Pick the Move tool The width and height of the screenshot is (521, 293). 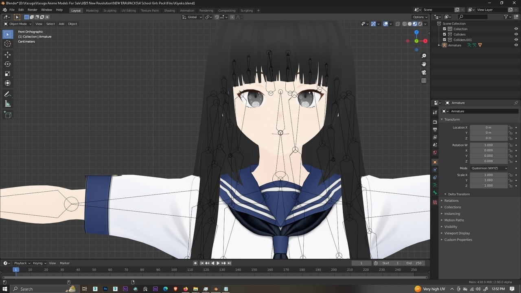click(8, 55)
